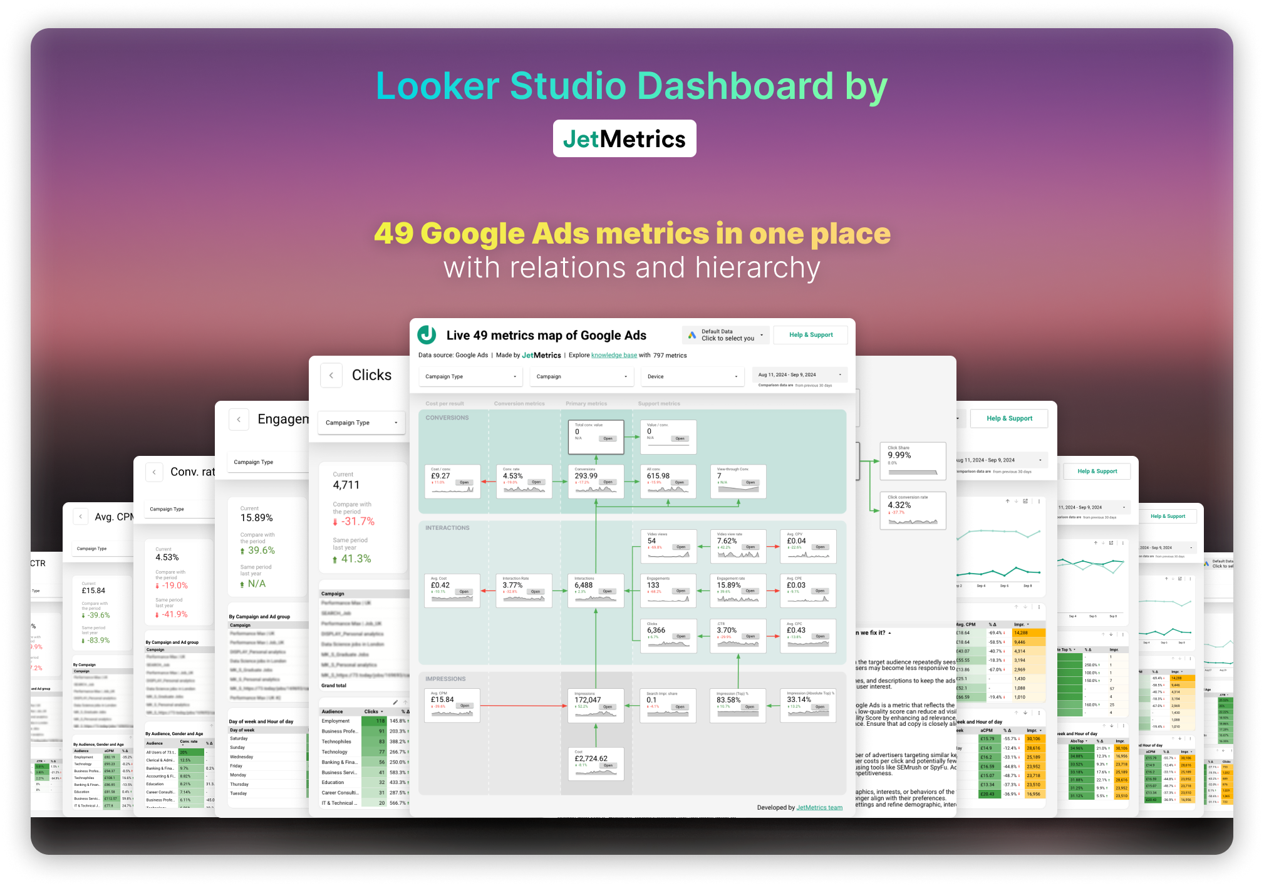Open the Cost £2,724.62 metric card
1264x888 pixels.
pyautogui.click(x=607, y=765)
